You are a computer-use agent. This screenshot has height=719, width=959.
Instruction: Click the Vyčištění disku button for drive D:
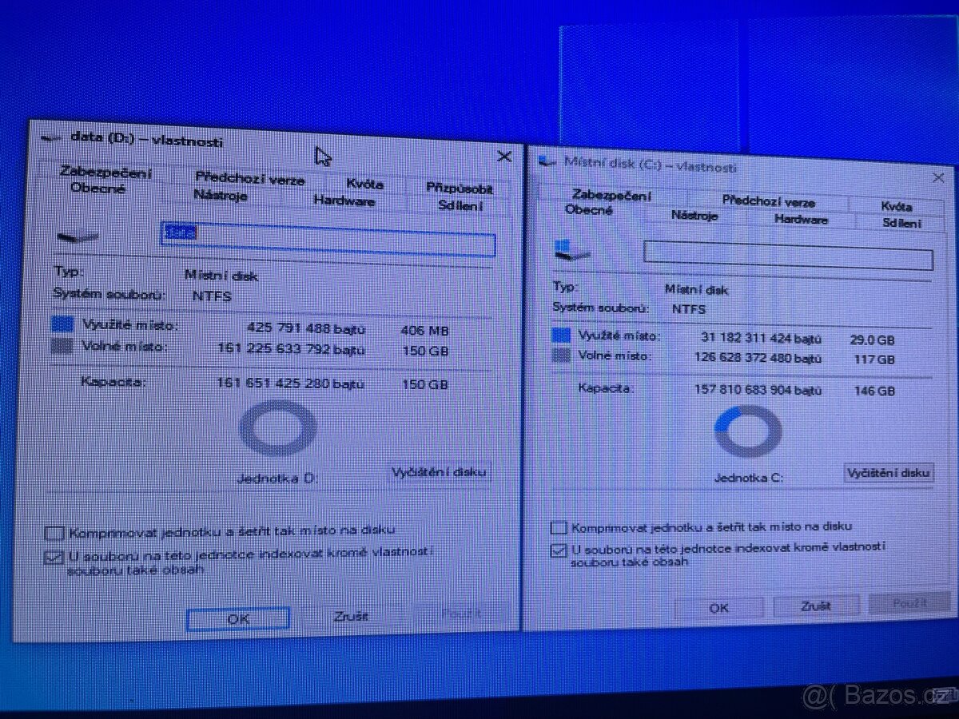pyautogui.click(x=438, y=471)
